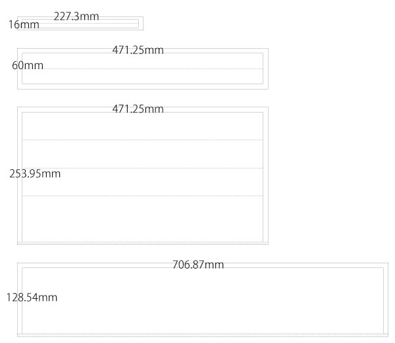Click the 16mm height label
Screen dimensions: 395x343
point(24,24)
